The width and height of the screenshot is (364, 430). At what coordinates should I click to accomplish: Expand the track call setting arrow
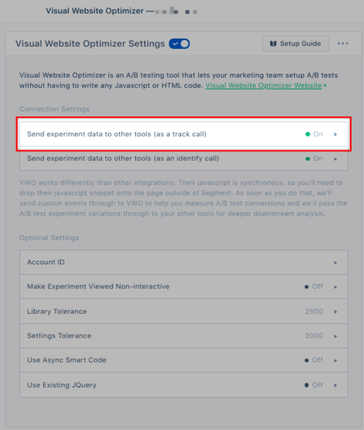(335, 135)
